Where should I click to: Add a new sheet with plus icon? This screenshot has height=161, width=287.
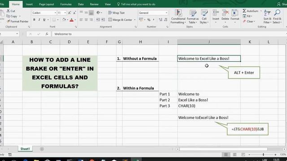coord(42,149)
